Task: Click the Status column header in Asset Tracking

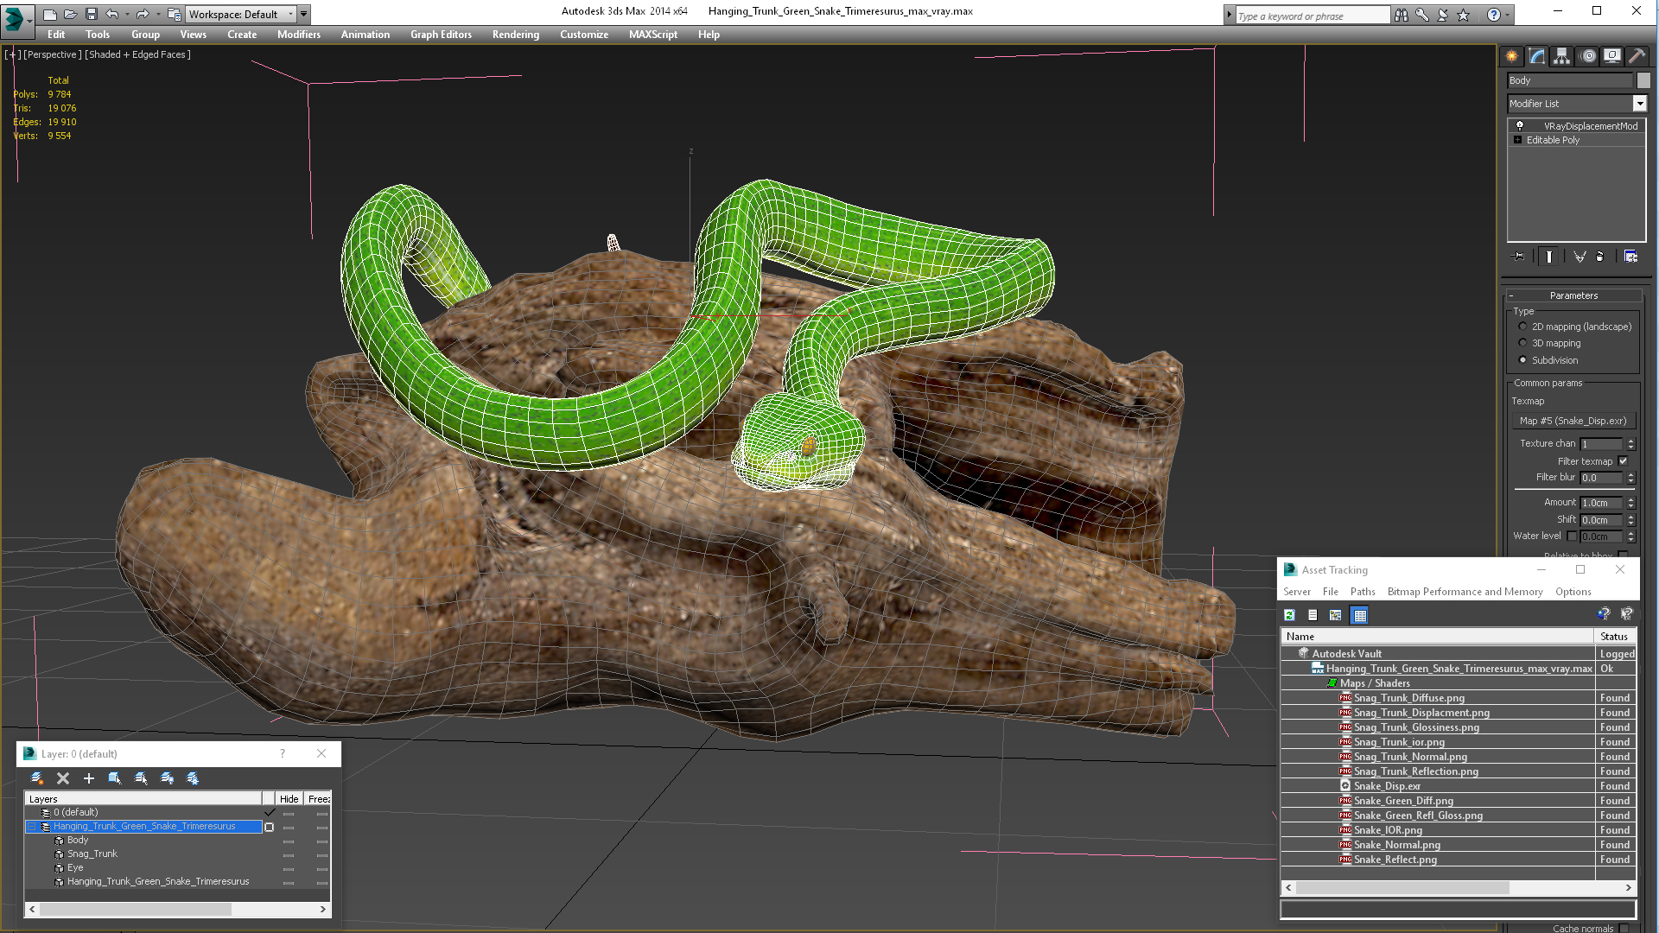Action: click(1614, 637)
